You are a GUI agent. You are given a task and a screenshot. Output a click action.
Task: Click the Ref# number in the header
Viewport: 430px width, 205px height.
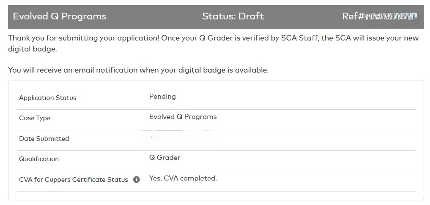(x=380, y=16)
